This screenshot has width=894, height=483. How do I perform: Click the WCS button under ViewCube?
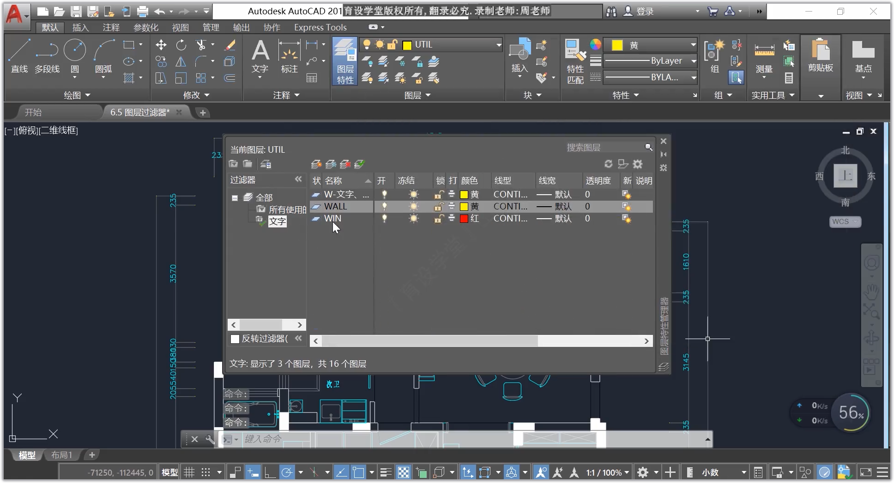point(845,221)
